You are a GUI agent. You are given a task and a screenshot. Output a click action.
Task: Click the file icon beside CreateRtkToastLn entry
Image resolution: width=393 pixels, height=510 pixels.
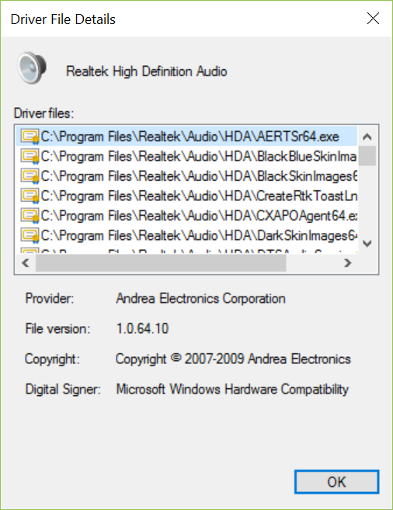tap(30, 196)
